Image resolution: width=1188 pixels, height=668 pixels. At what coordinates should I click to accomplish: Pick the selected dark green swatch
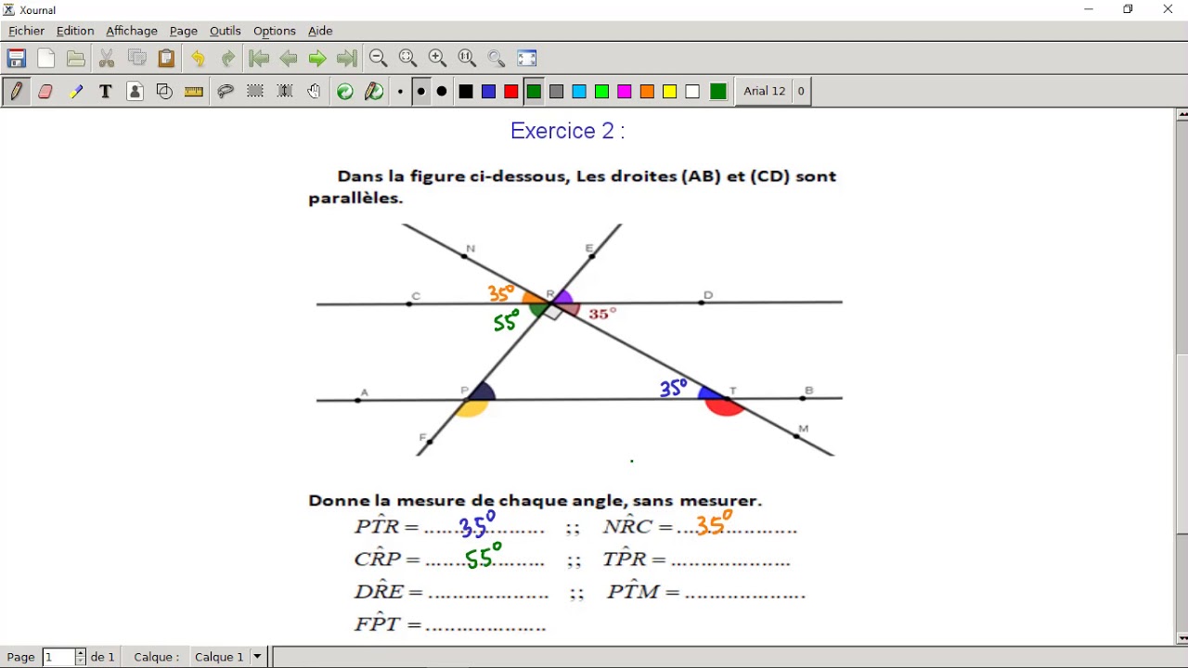534,91
